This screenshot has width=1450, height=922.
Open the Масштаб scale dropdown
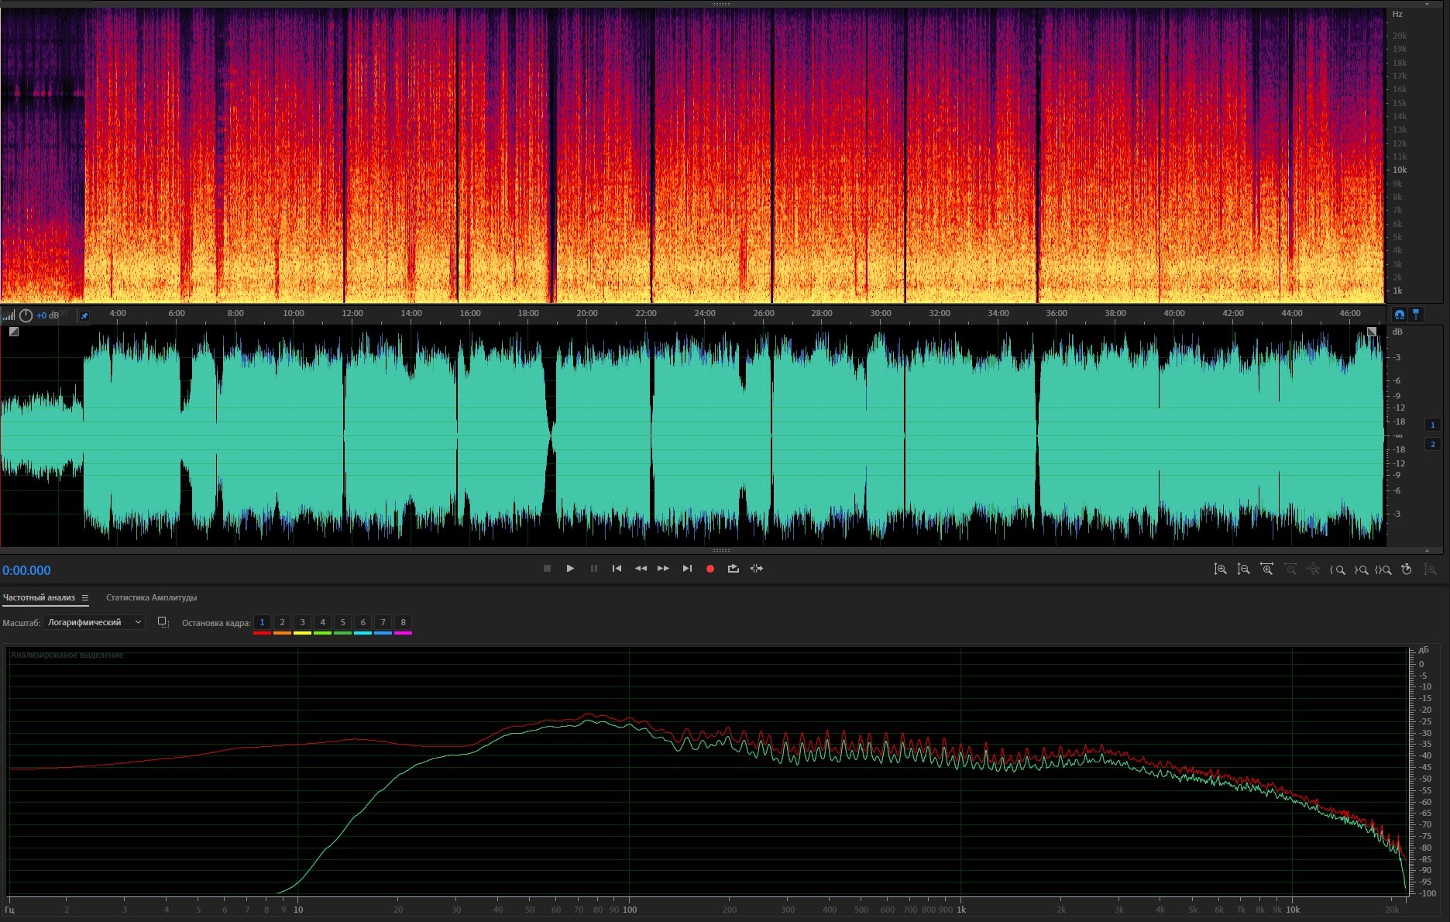click(94, 622)
